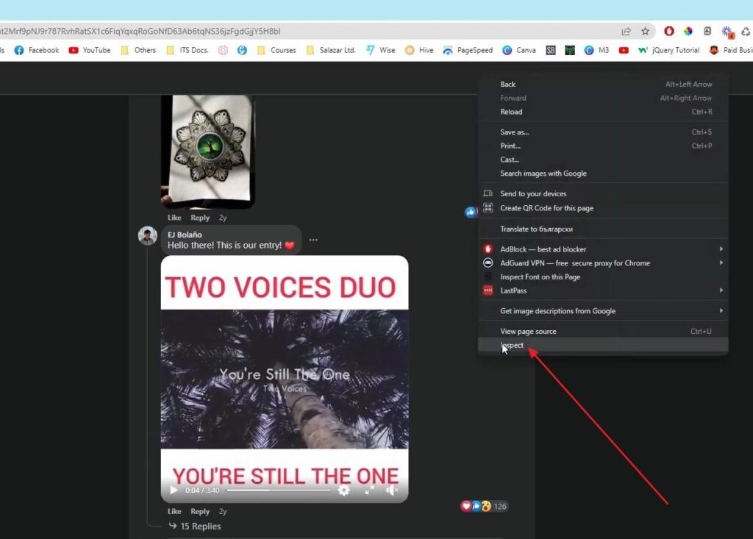Open the mandala artwork image
753x539 pixels.
(x=208, y=151)
